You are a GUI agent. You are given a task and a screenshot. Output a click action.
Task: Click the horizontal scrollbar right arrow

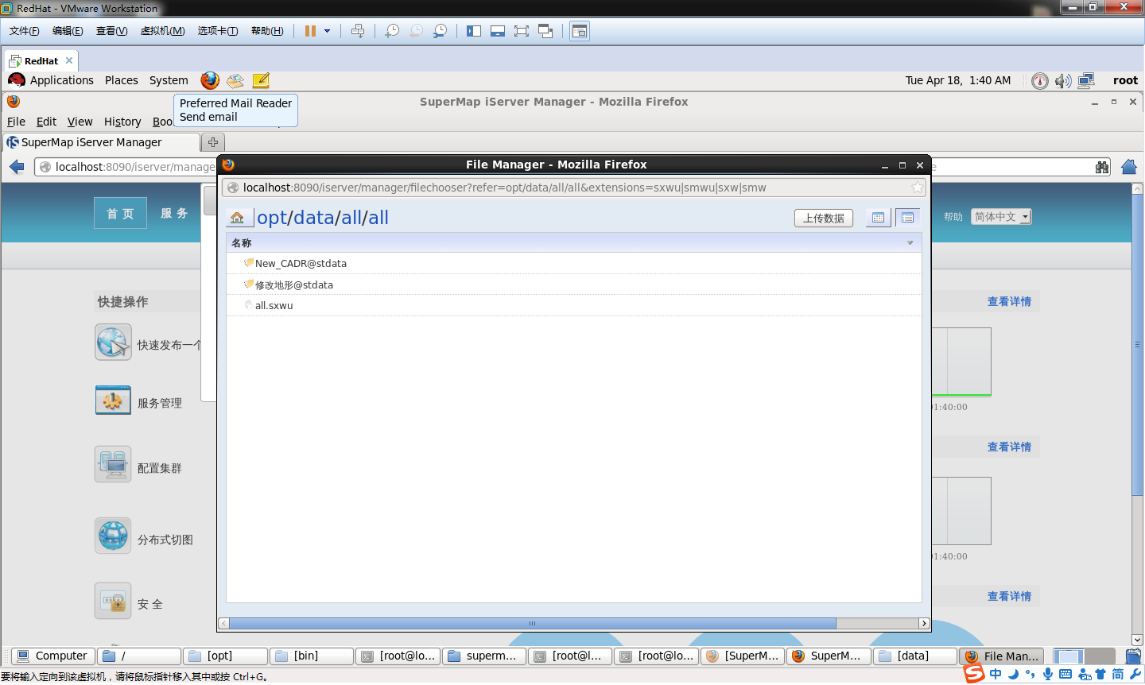click(x=924, y=624)
